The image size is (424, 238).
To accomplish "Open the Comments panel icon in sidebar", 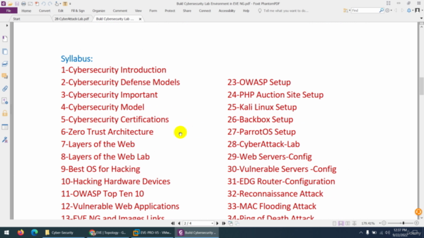I will (x=5, y=77).
